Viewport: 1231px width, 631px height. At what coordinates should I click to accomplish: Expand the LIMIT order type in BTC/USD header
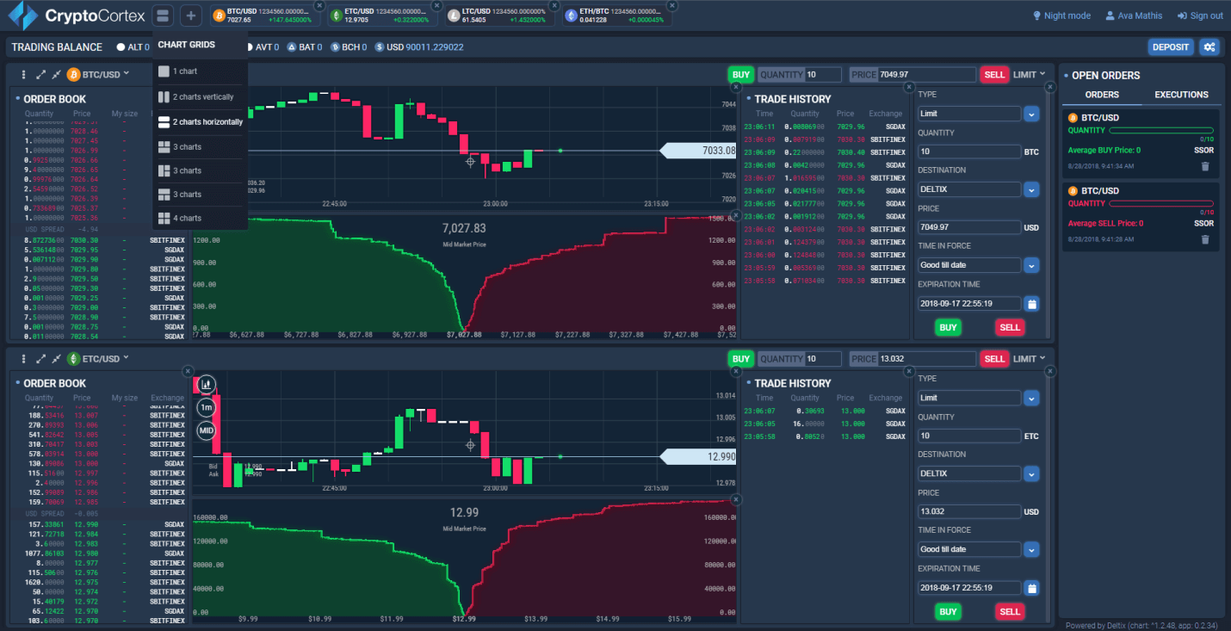click(1030, 75)
